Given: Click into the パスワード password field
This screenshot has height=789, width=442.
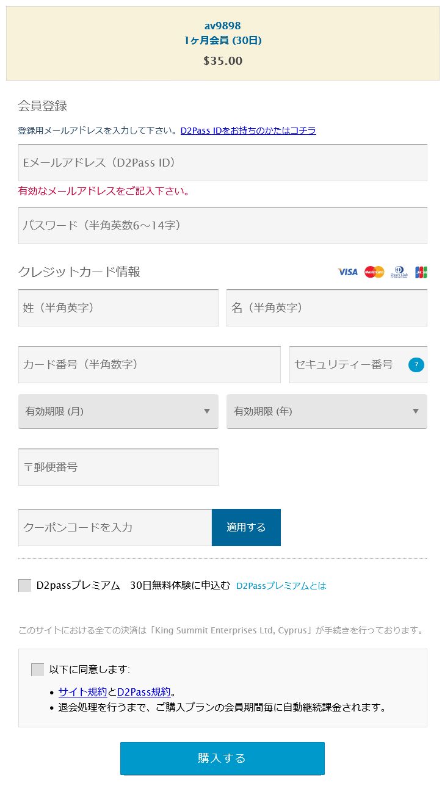Looking at the screenshot, I should click(x=223, y=226).
